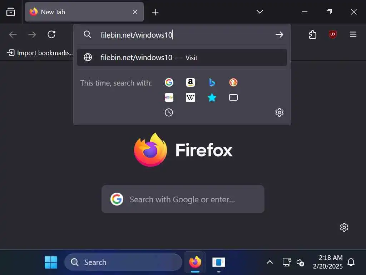Reload the current page
Image resolution: width=366 pixels, height=275 pixels.
tap(51, 34)
